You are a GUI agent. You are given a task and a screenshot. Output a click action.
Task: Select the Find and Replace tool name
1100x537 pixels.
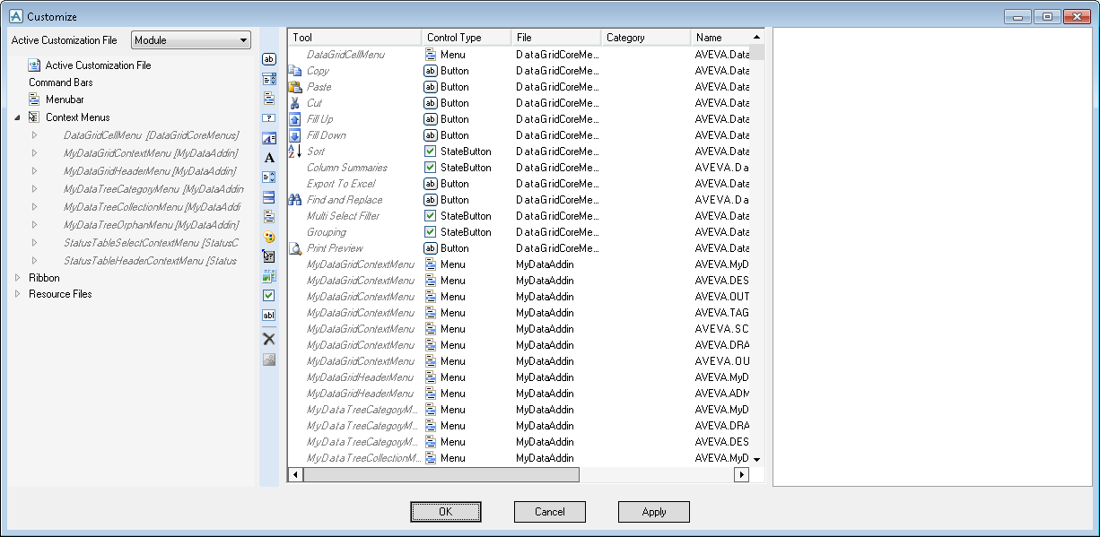point(345,200)
